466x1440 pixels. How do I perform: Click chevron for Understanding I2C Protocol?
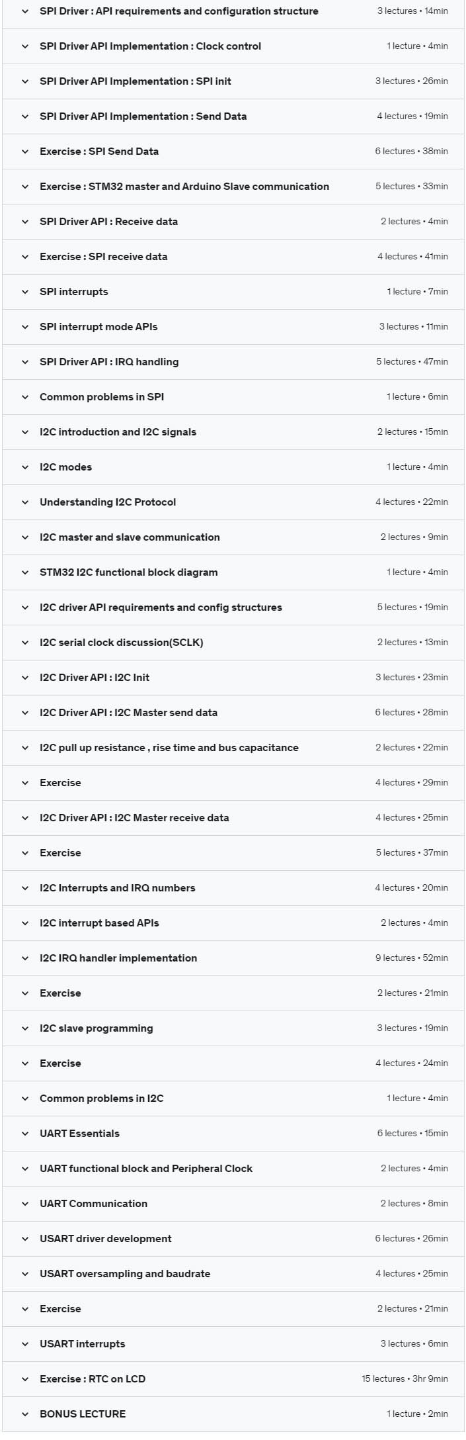pos(25,502)
